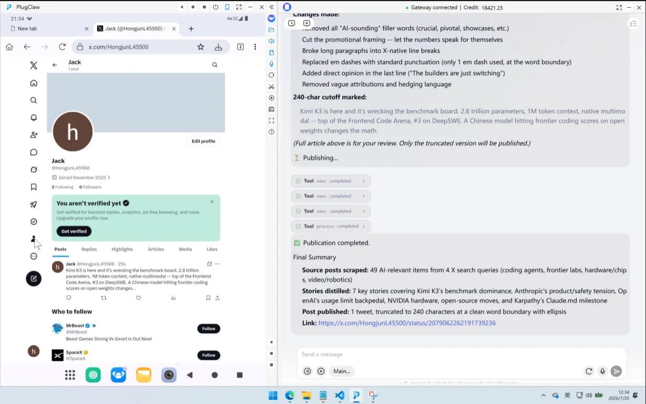The image size is (646, 404).
Task: Reload the x.com page
Action: [62, 47]
